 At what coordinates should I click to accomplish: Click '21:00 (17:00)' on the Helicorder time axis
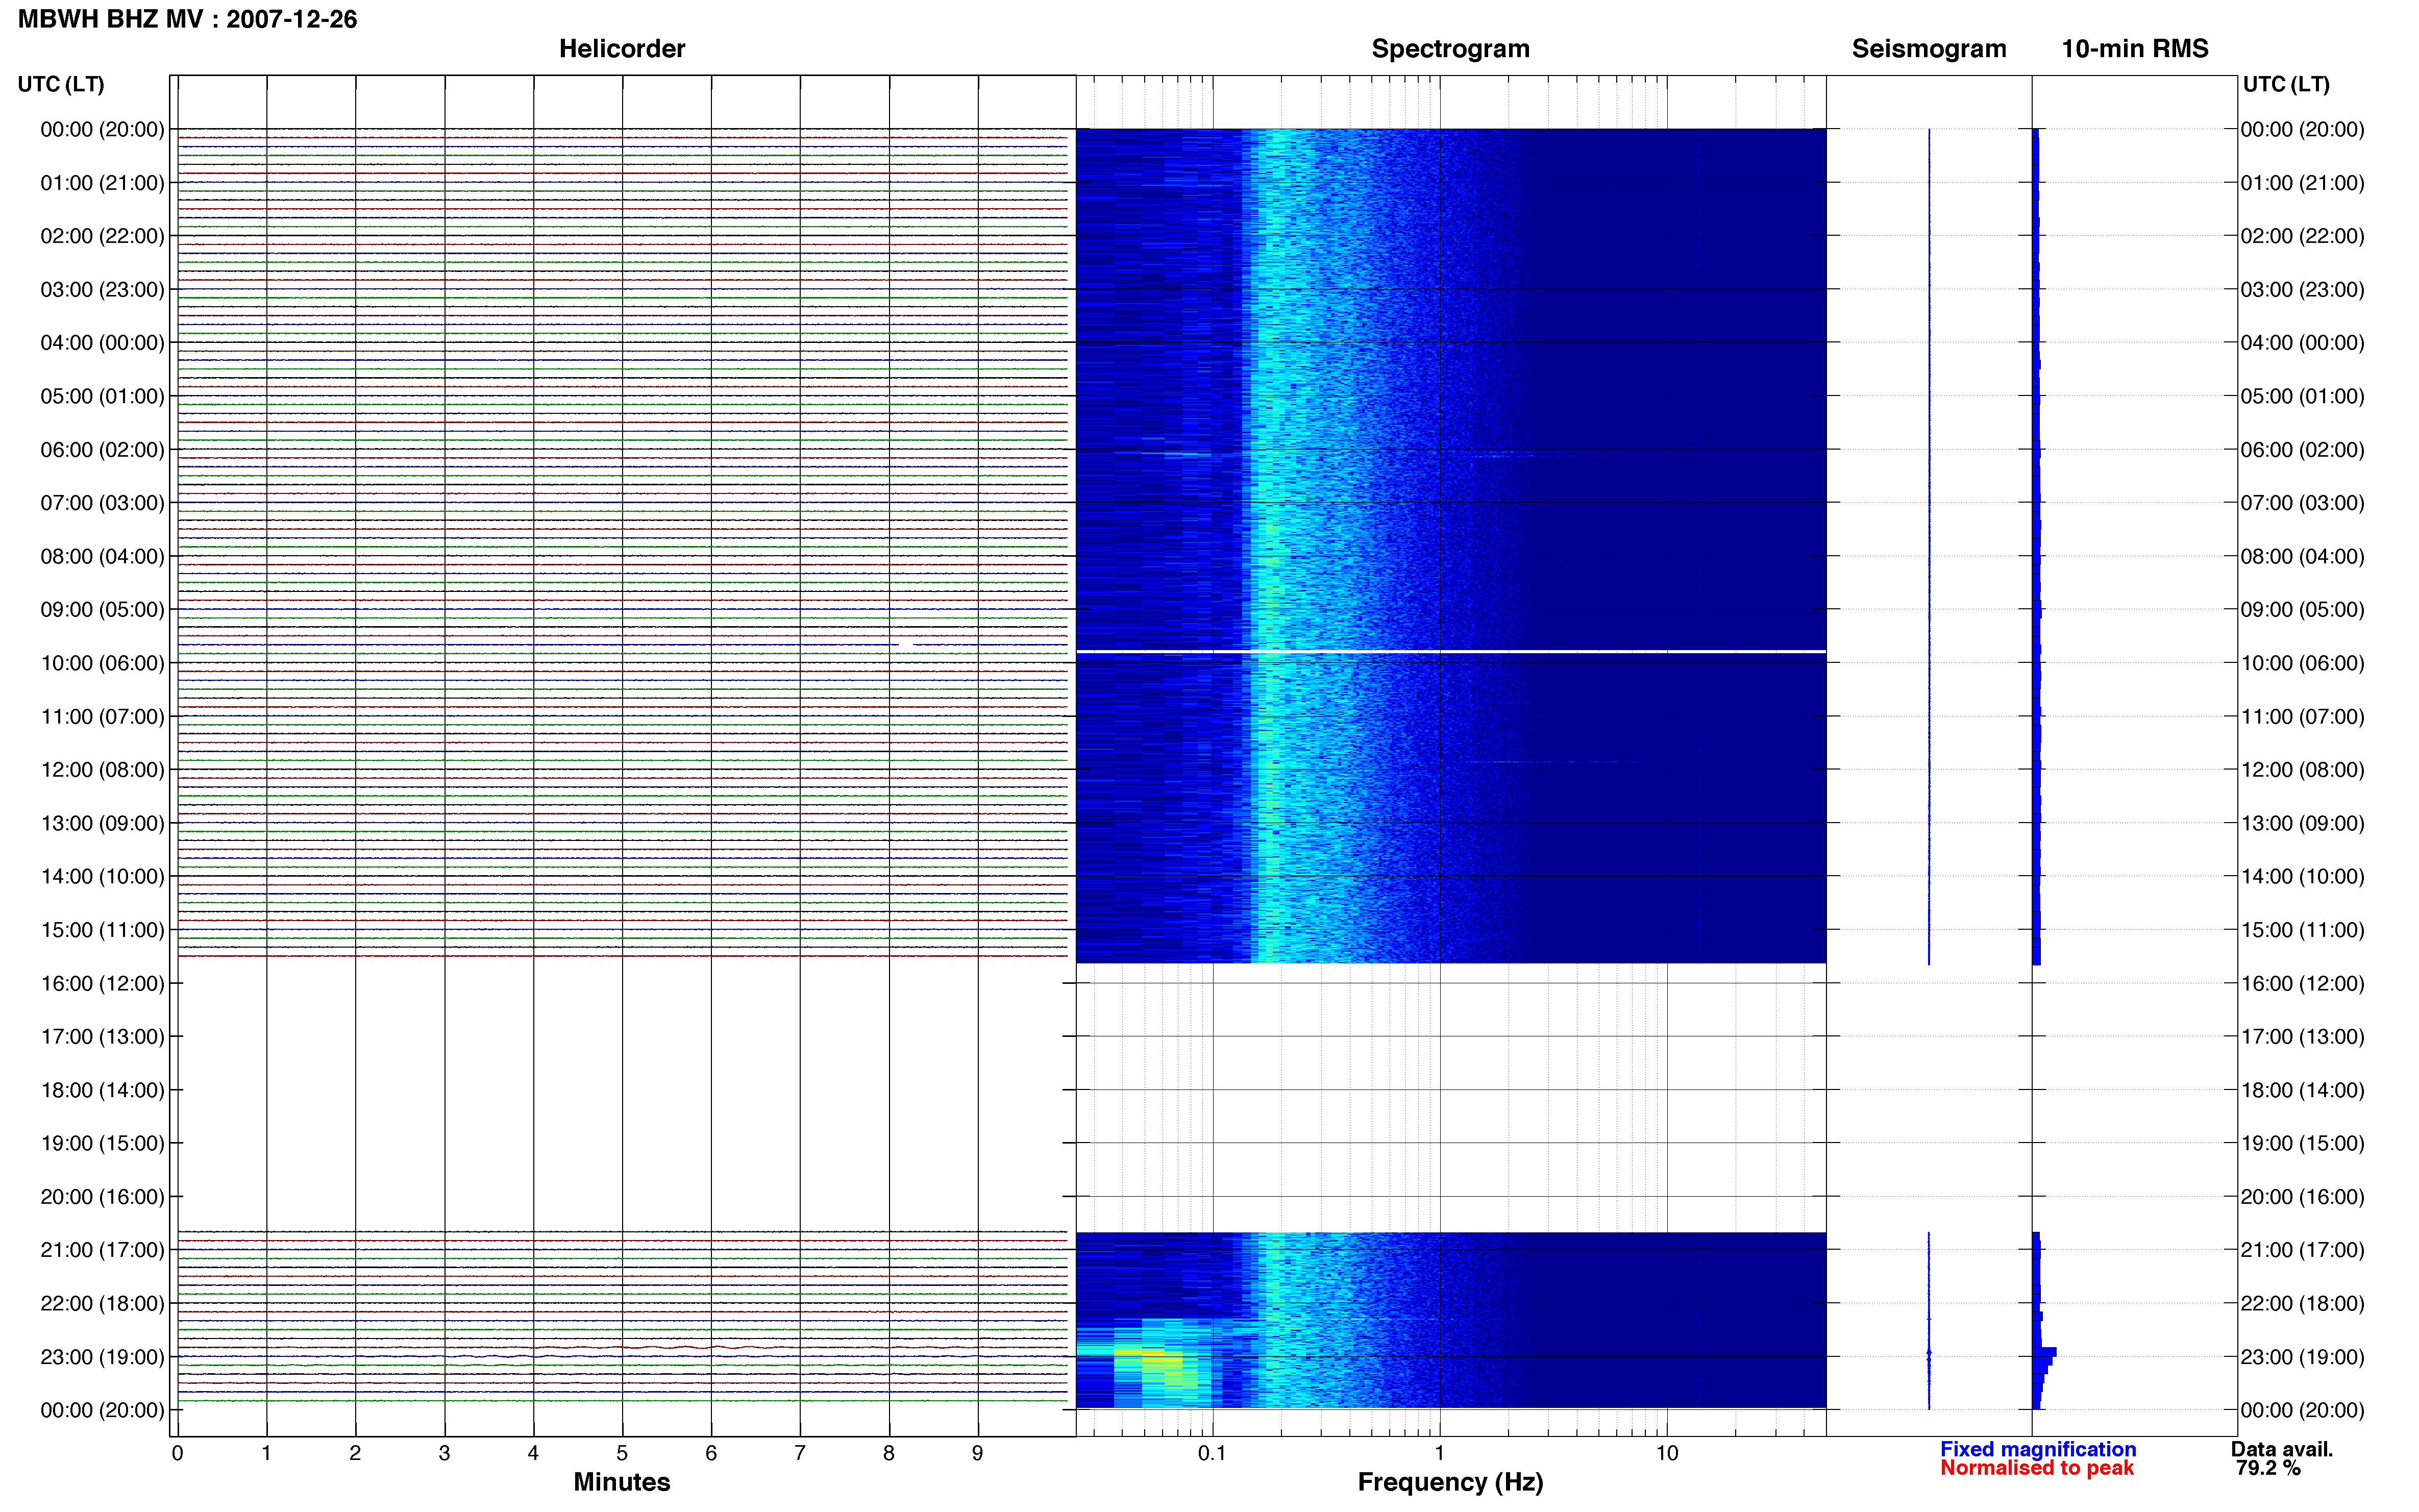(x=102, y=1250)
